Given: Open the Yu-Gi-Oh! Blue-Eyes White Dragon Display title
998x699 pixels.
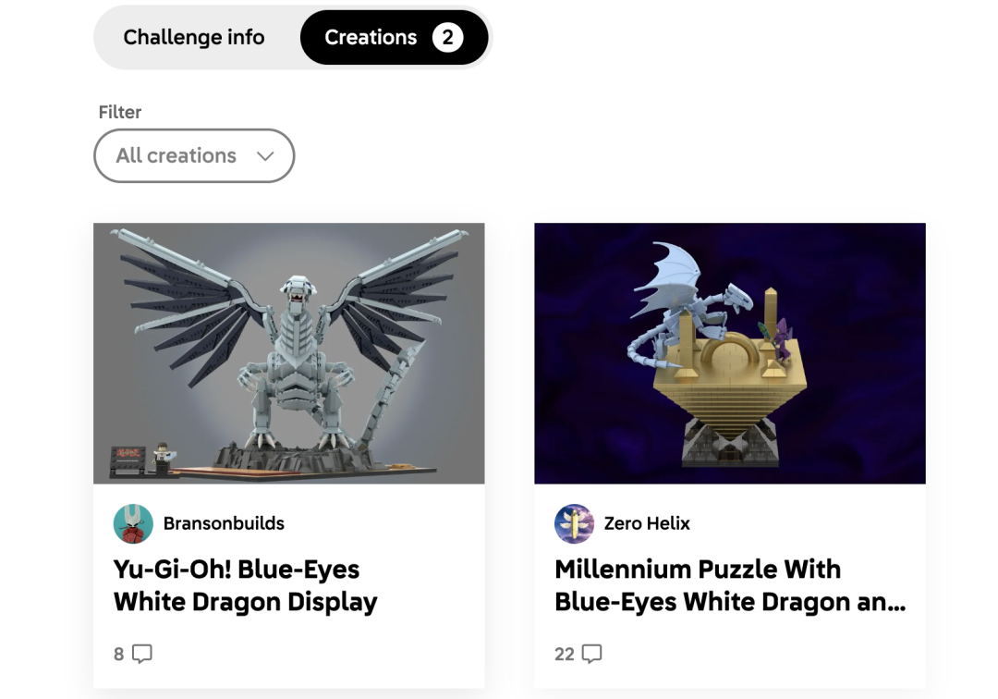Looking at the screenshot, I should tap(245, 585).
